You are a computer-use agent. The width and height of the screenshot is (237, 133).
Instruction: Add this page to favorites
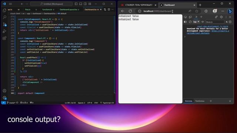[197, 11]
